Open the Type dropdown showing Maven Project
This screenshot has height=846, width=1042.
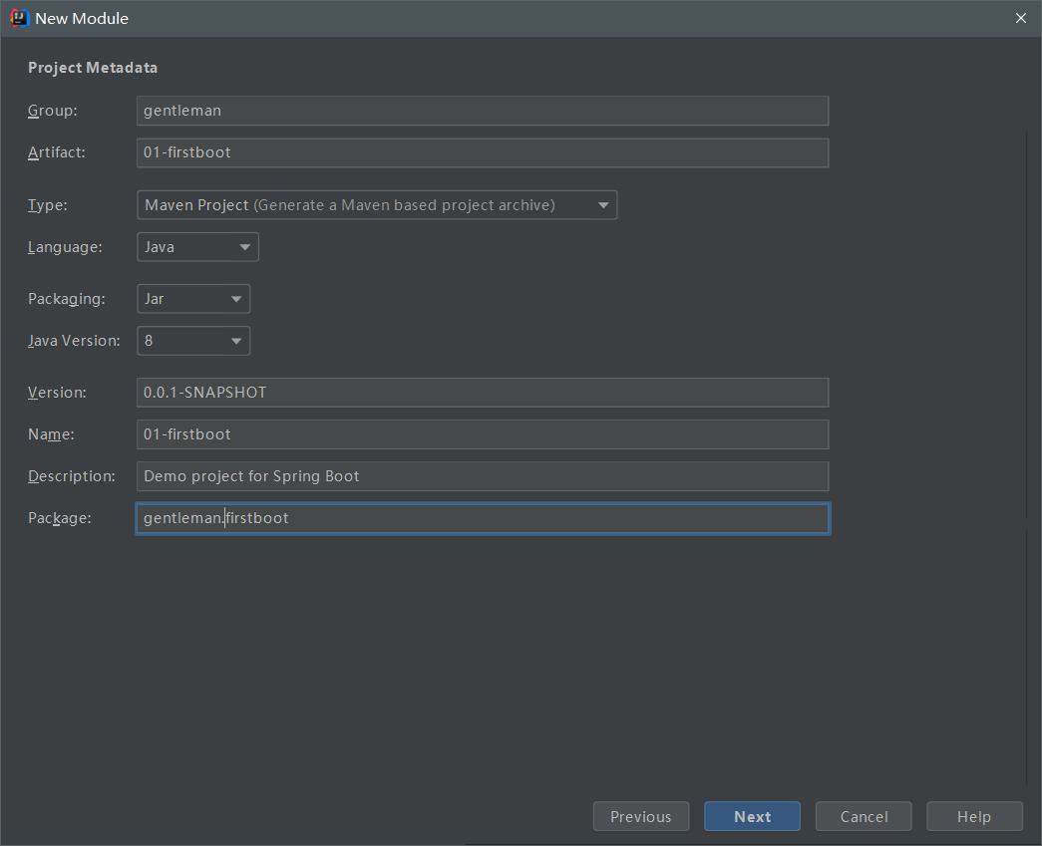[376, 205]
